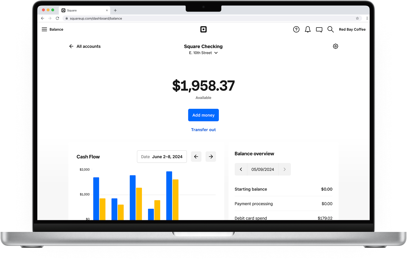Open the navigation hamburger menu

pyautogui.click(x=44, y=29)
